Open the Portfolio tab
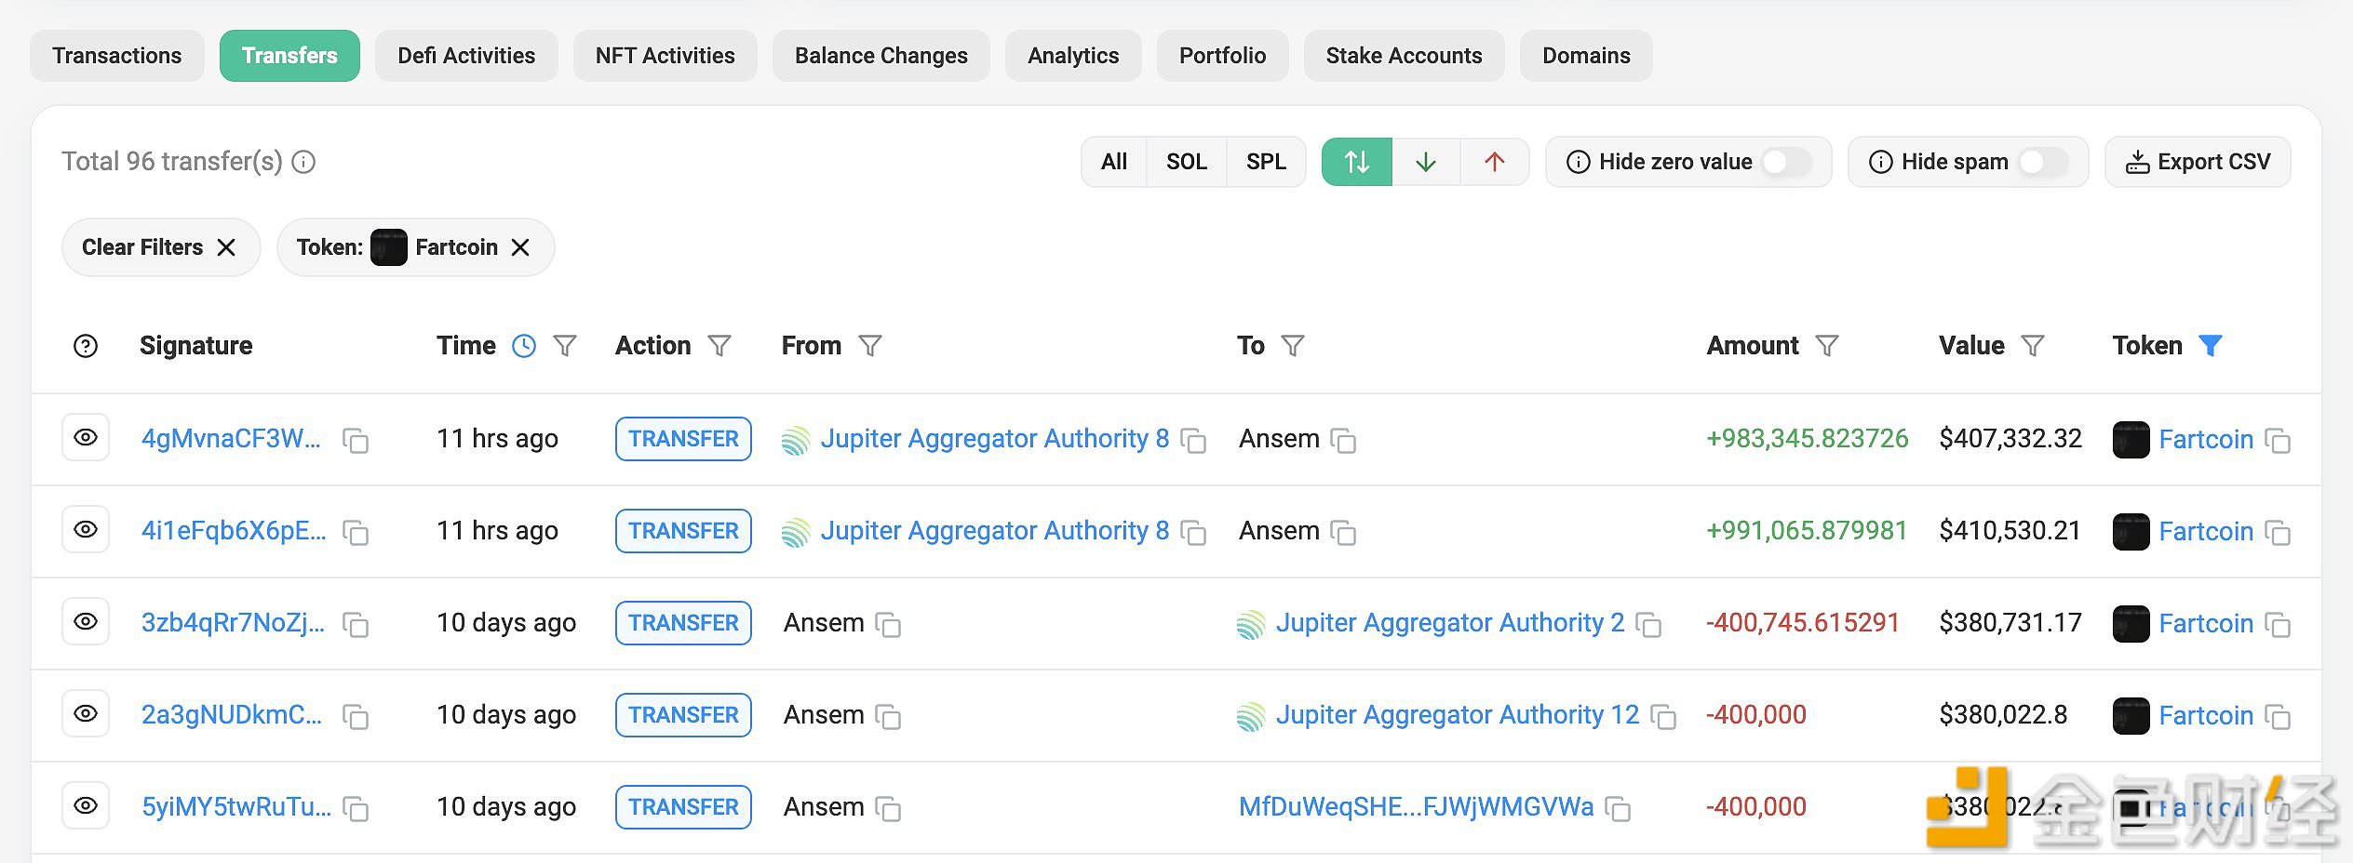The height and width of the screenshot is (863, 2353). pyautogui.click(x=1223, y=56)
